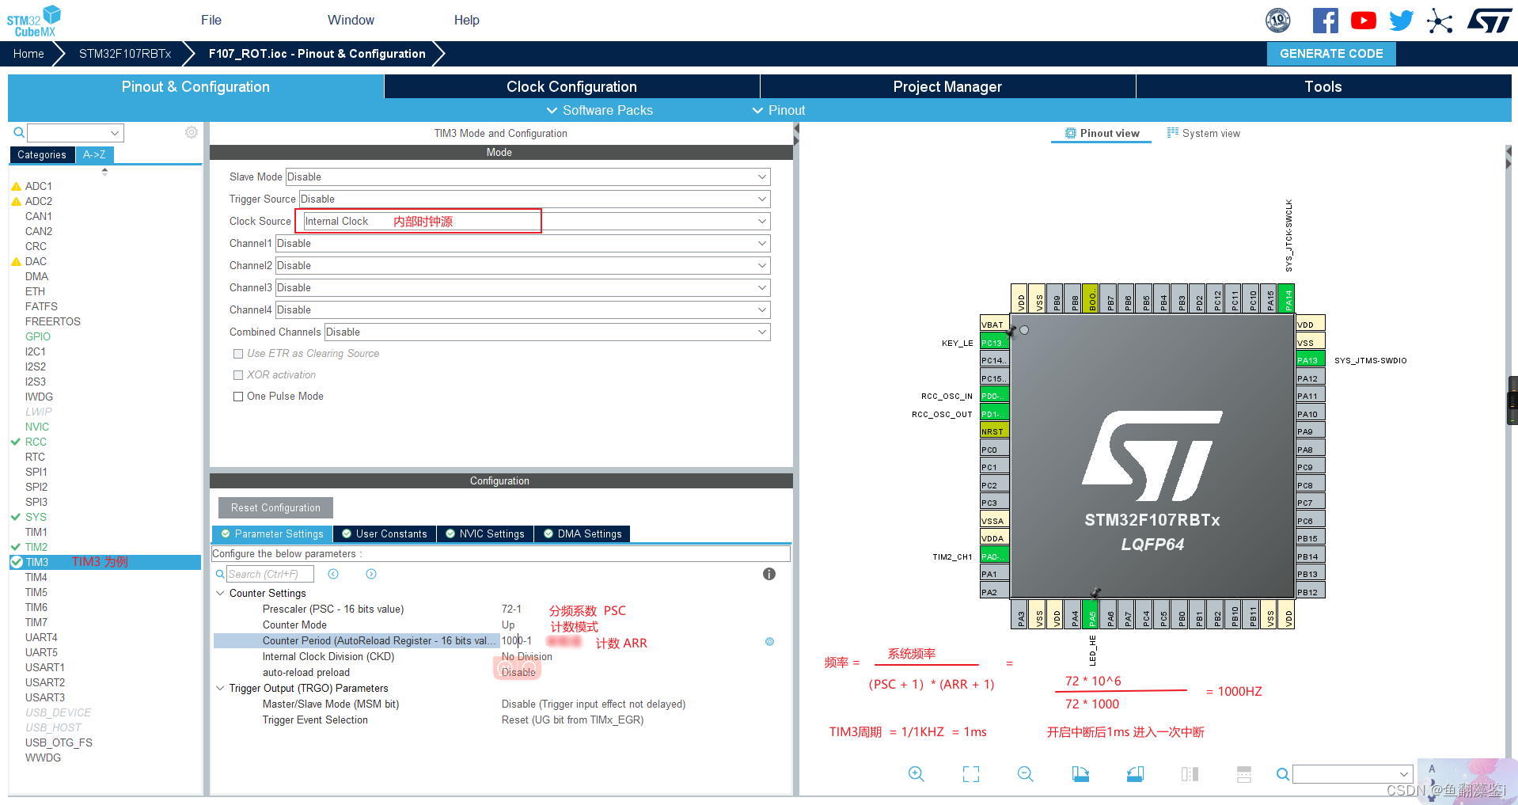Fit chip to pinout view

pyautogui.click(x=971, y=774)
